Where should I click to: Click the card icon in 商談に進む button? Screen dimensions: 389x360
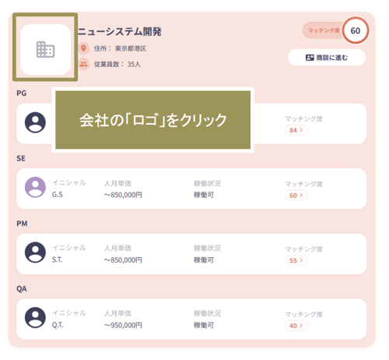310,58
